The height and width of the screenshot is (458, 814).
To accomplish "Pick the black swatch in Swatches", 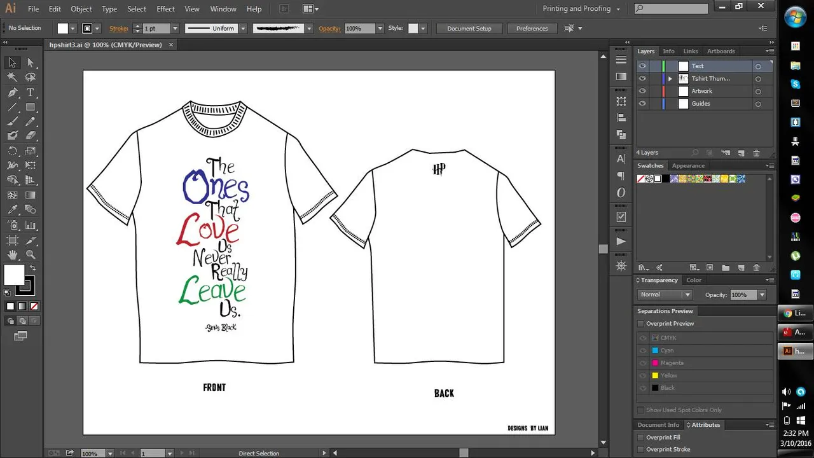I will tap(666, 179).
